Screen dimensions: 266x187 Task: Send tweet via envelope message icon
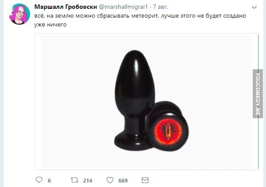tap(145, 180)
